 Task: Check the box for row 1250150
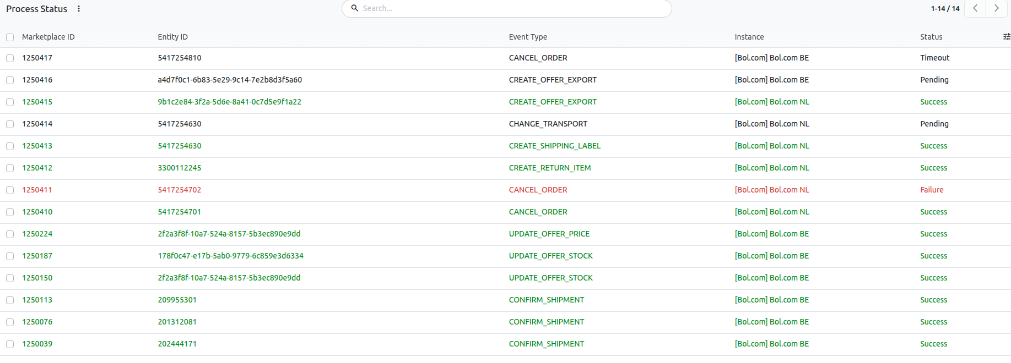click(10, 278)
